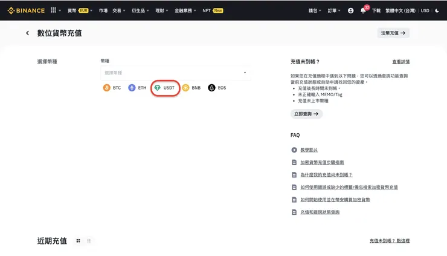
Task: Select EOS coin shortcut
Action: coord(217,88)
